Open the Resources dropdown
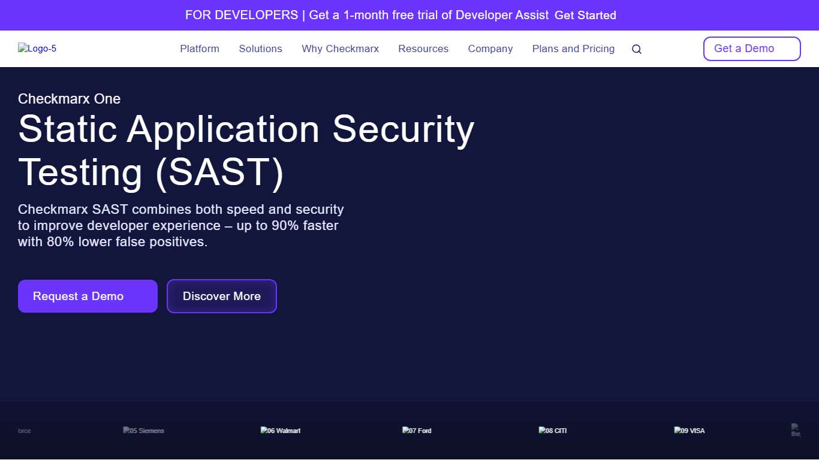Image resolution: width=819 pixels, height=460 pixels. tap(423, 49)
